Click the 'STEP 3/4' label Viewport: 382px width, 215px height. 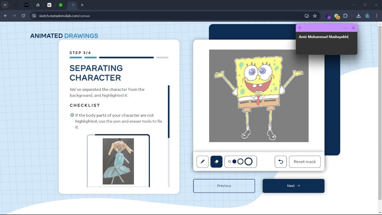[x=80, y=53]
